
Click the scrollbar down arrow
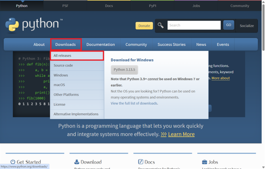click(x=263, y=168)
